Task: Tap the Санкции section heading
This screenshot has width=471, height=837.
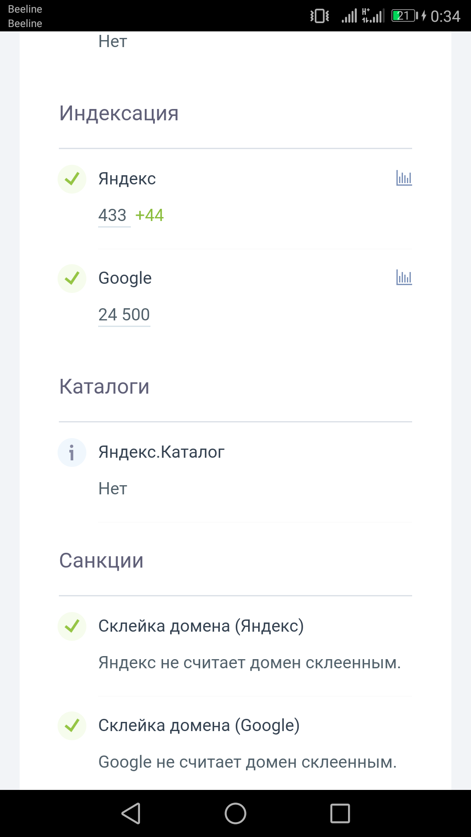Action: (x=102, y=561)
